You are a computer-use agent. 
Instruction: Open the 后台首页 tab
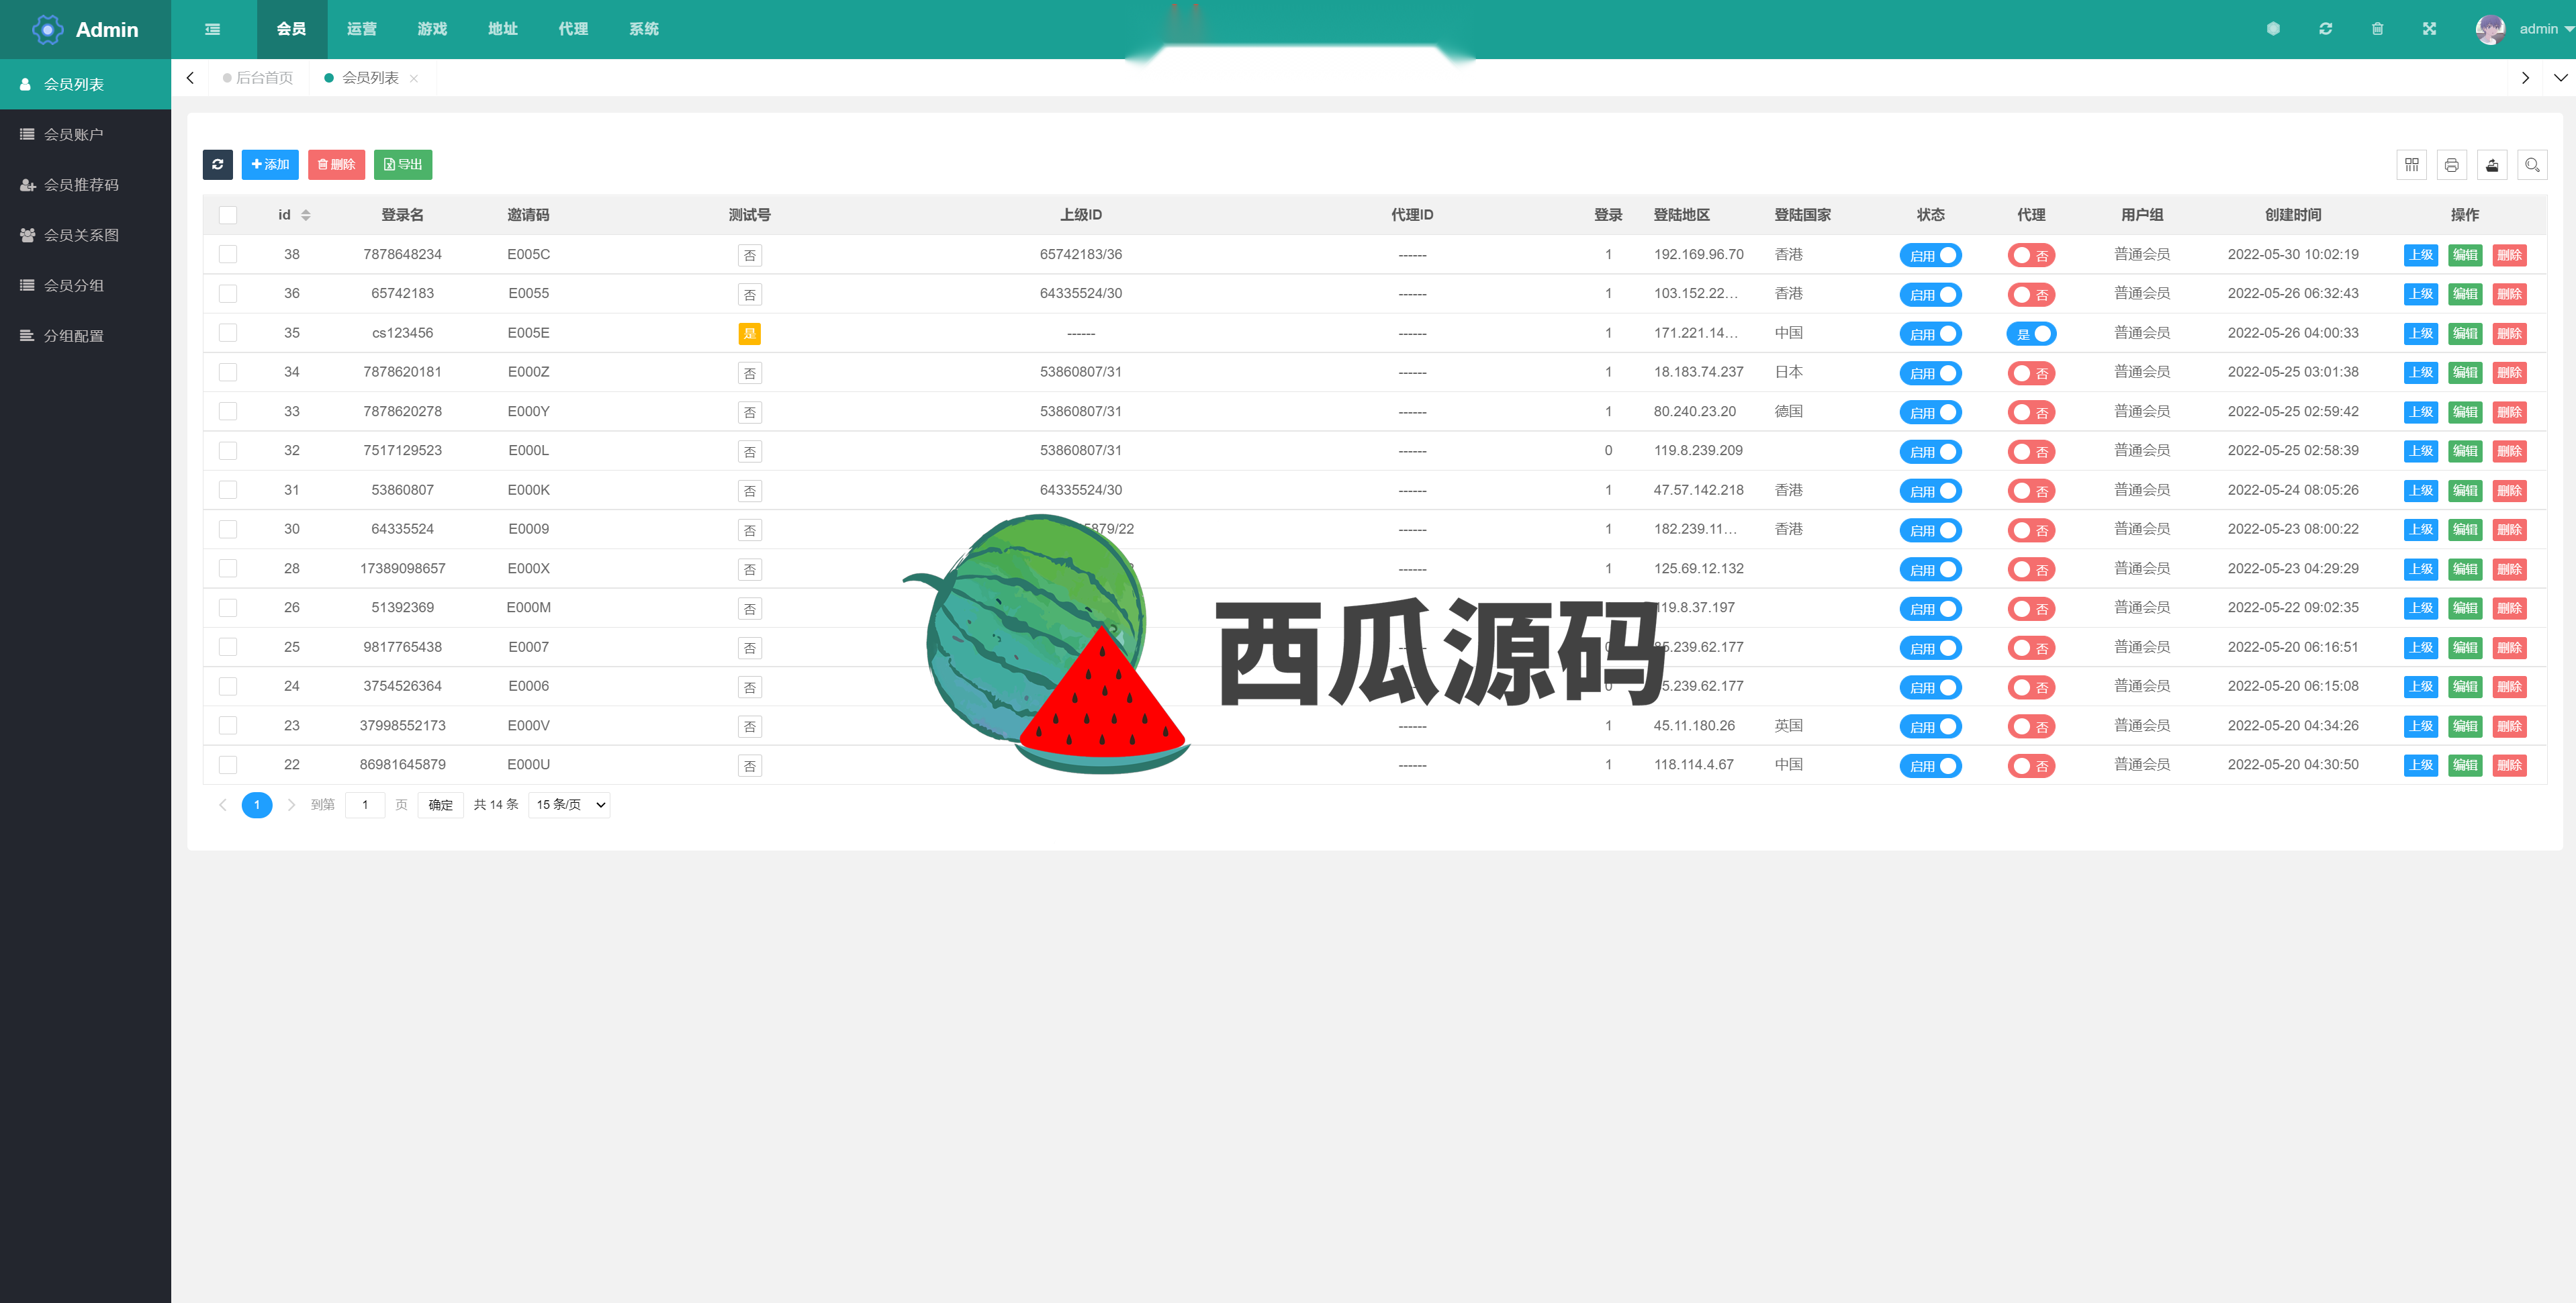(x=258, y=78)
